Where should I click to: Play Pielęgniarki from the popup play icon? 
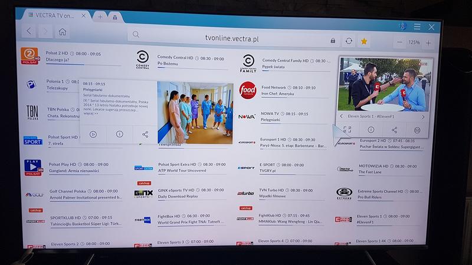point(93,134)
